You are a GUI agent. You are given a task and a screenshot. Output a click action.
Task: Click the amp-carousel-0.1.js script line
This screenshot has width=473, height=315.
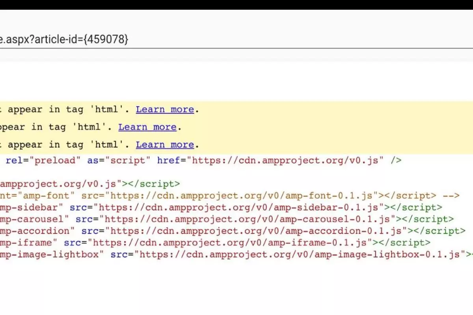click(x=227, y=219)
